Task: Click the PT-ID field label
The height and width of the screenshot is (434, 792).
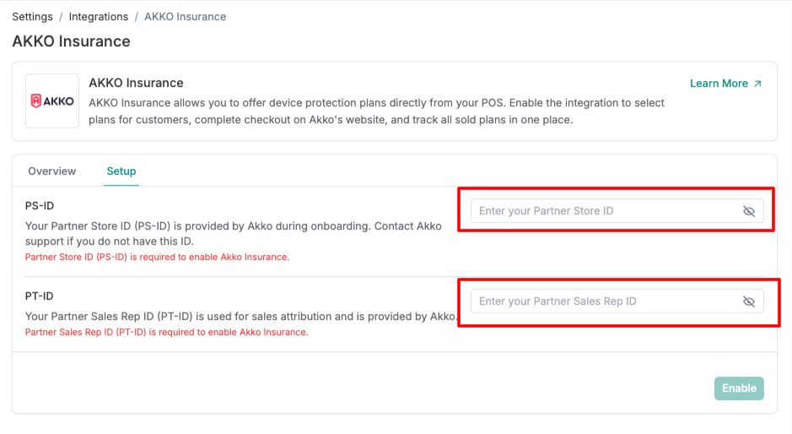Action: point(40,296)
